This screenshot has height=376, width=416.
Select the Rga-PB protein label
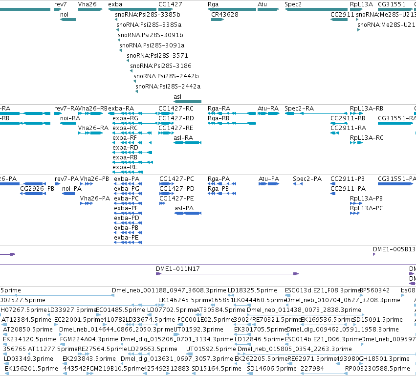click(218, 188)
